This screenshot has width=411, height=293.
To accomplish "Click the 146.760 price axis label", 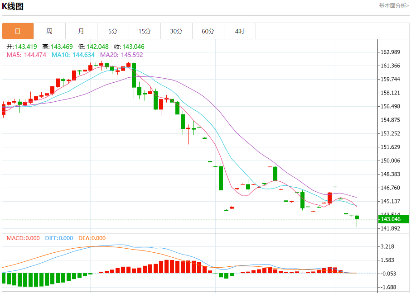I will pos(390,188).
